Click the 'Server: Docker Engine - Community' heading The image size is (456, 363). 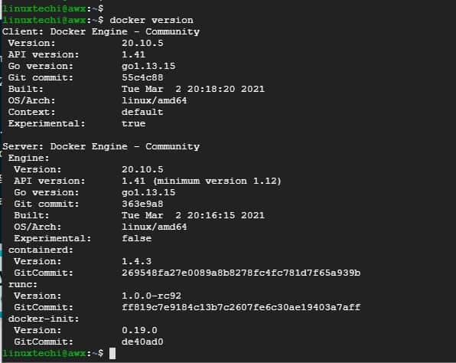101,146
